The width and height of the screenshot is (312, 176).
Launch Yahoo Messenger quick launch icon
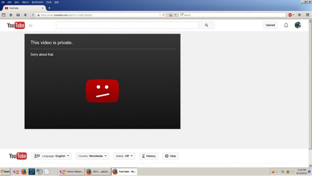click(x=16, y=171)
